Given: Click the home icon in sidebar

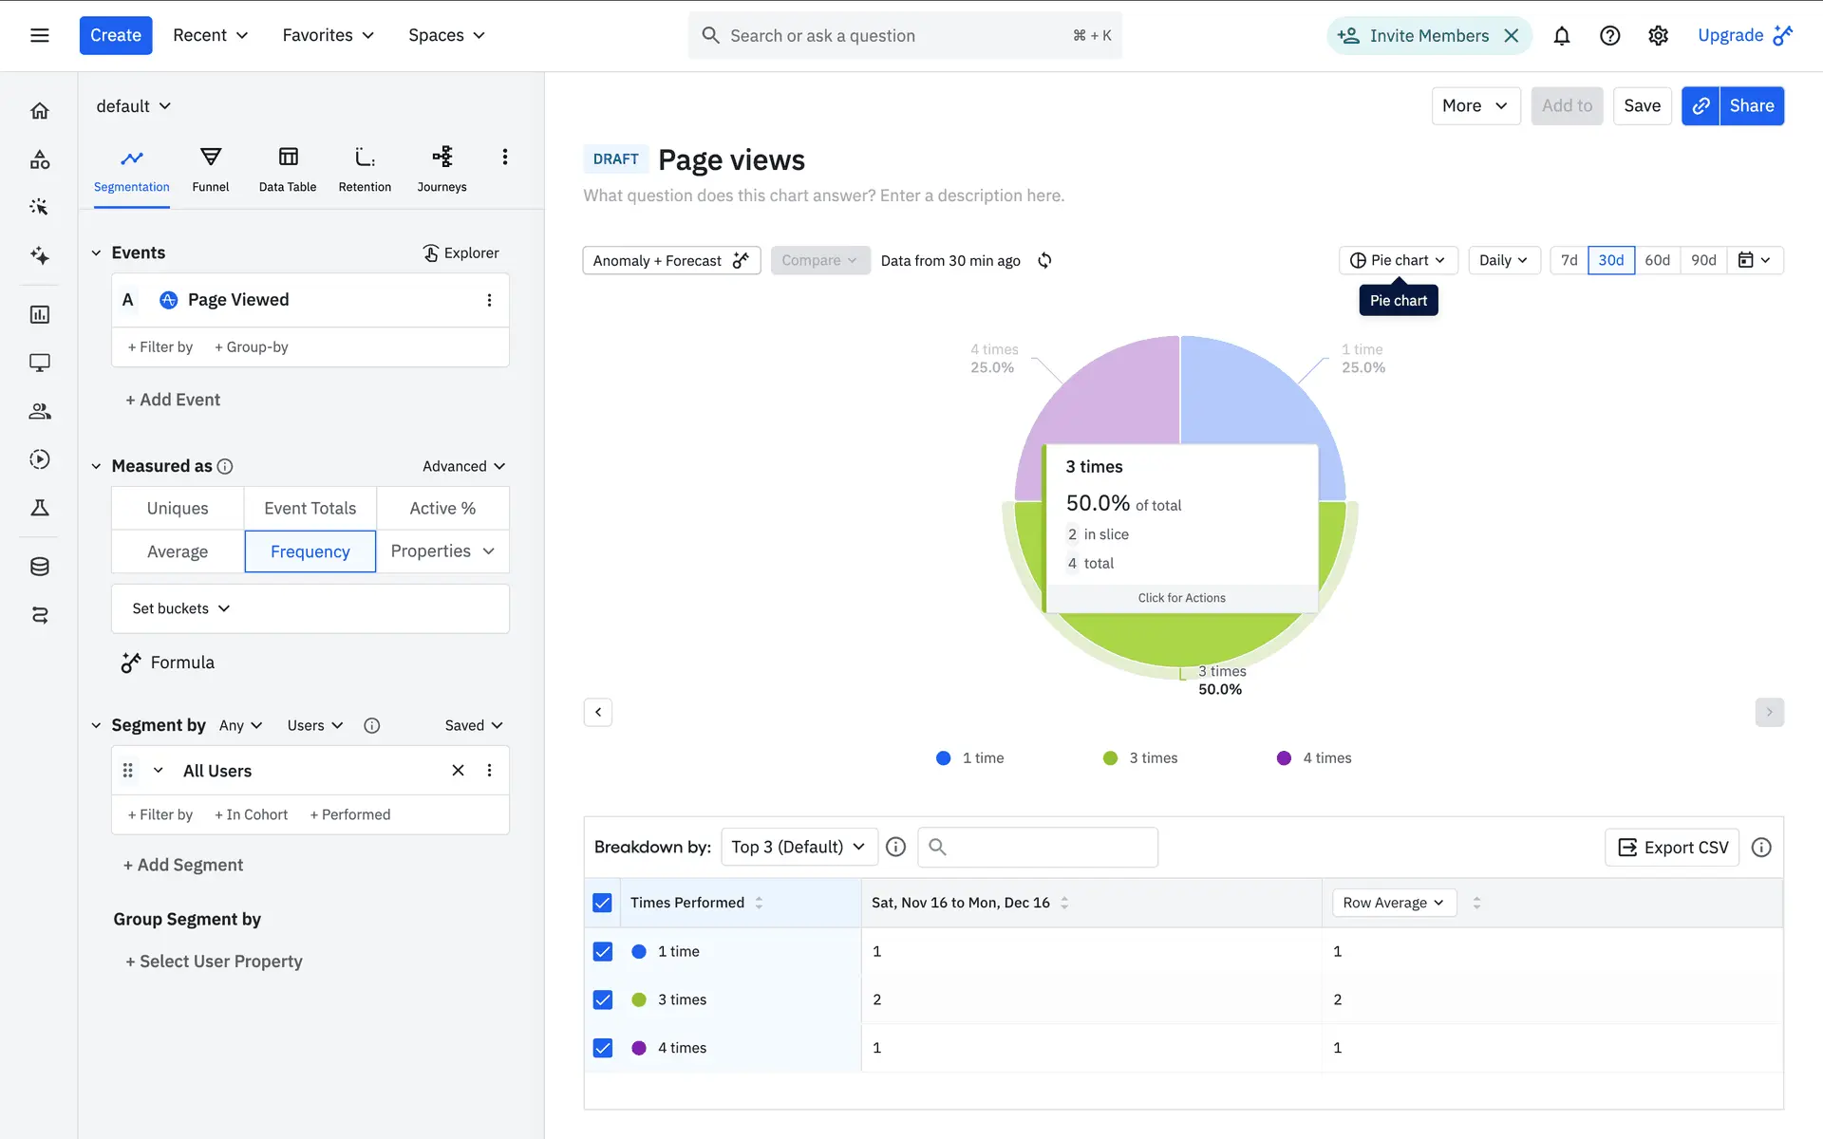Looking at the screenshot, I should click(x=40, y=111).
